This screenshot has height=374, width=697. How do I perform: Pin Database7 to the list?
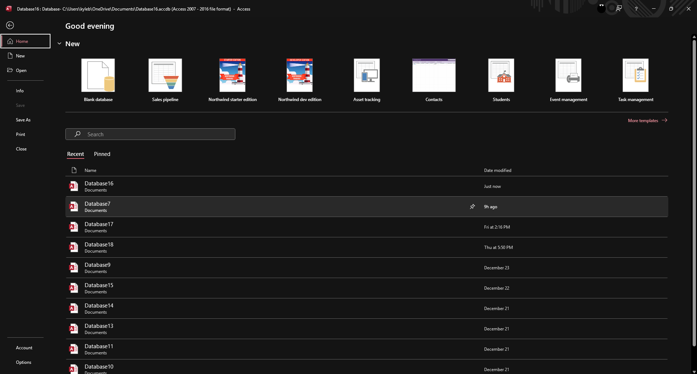[472, 207]
